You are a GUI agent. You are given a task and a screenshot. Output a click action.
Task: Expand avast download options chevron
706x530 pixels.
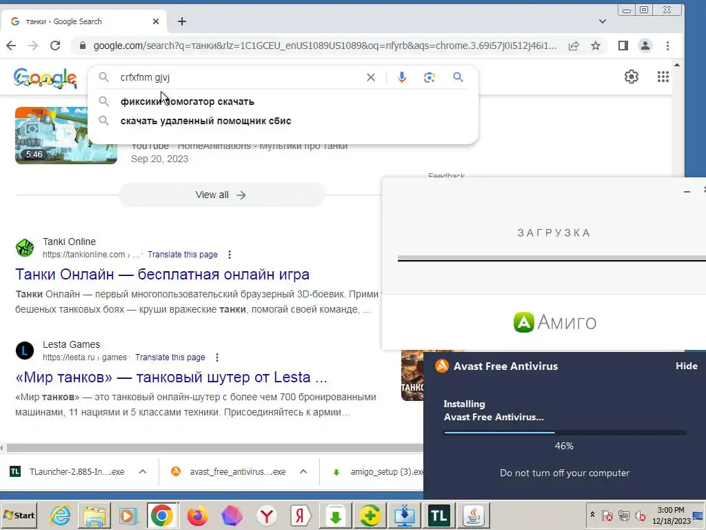[x=303, y=472]
